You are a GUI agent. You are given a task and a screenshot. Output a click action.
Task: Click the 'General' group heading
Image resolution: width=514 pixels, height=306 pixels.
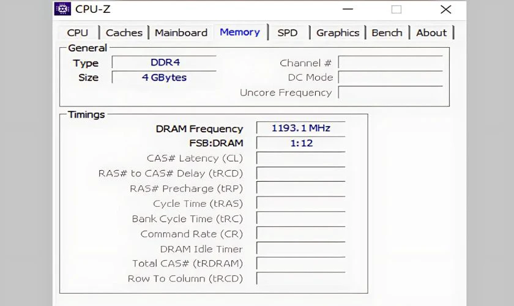[88, 48]
